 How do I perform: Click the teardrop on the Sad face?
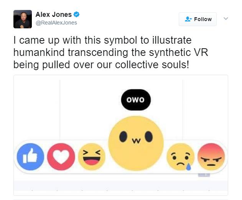pyautogui.click(x=188, y=167)
